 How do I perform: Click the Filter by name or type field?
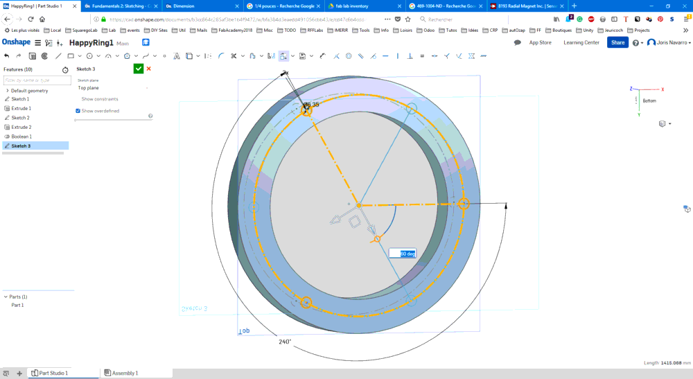click(37, 80)
